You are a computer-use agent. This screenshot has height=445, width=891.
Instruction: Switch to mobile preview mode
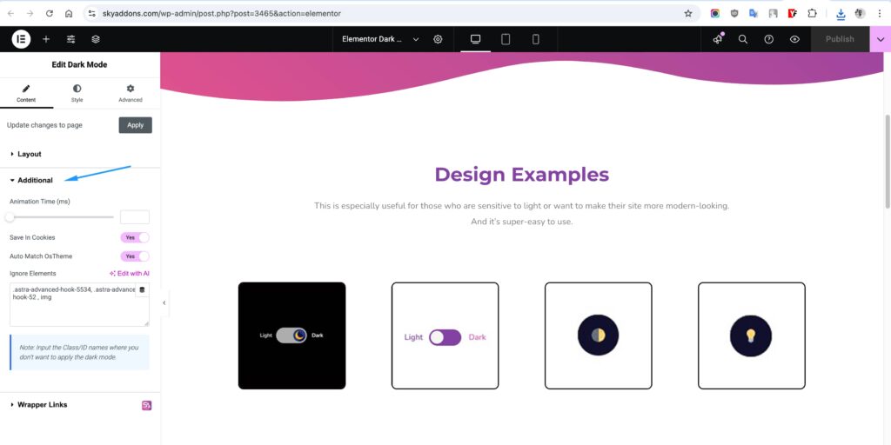pos(535,39)
